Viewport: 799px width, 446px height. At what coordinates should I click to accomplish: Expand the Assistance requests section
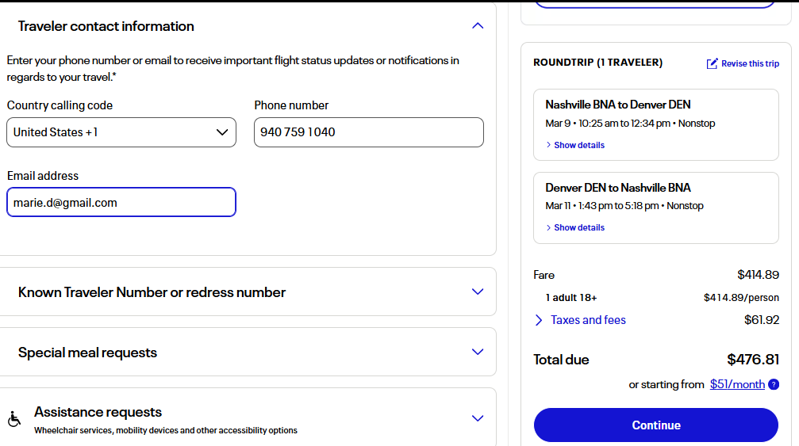coord(478,418)
